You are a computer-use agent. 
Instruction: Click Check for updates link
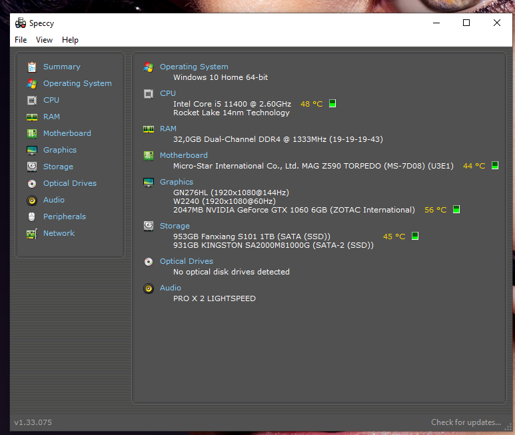466,422
